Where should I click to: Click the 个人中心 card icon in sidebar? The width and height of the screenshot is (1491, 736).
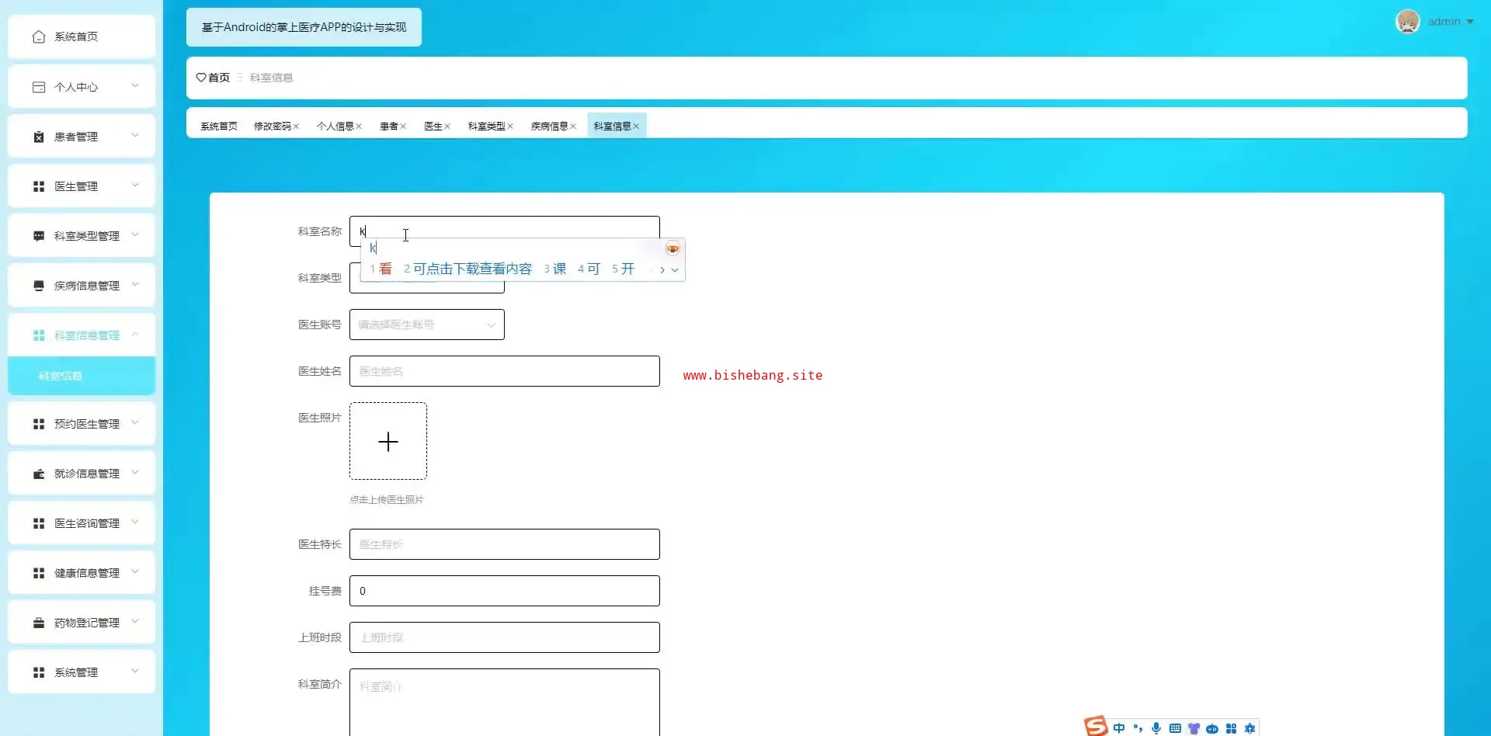pos(39,87)
